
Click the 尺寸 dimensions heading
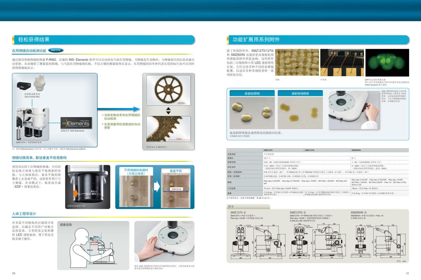click(231, 206)
